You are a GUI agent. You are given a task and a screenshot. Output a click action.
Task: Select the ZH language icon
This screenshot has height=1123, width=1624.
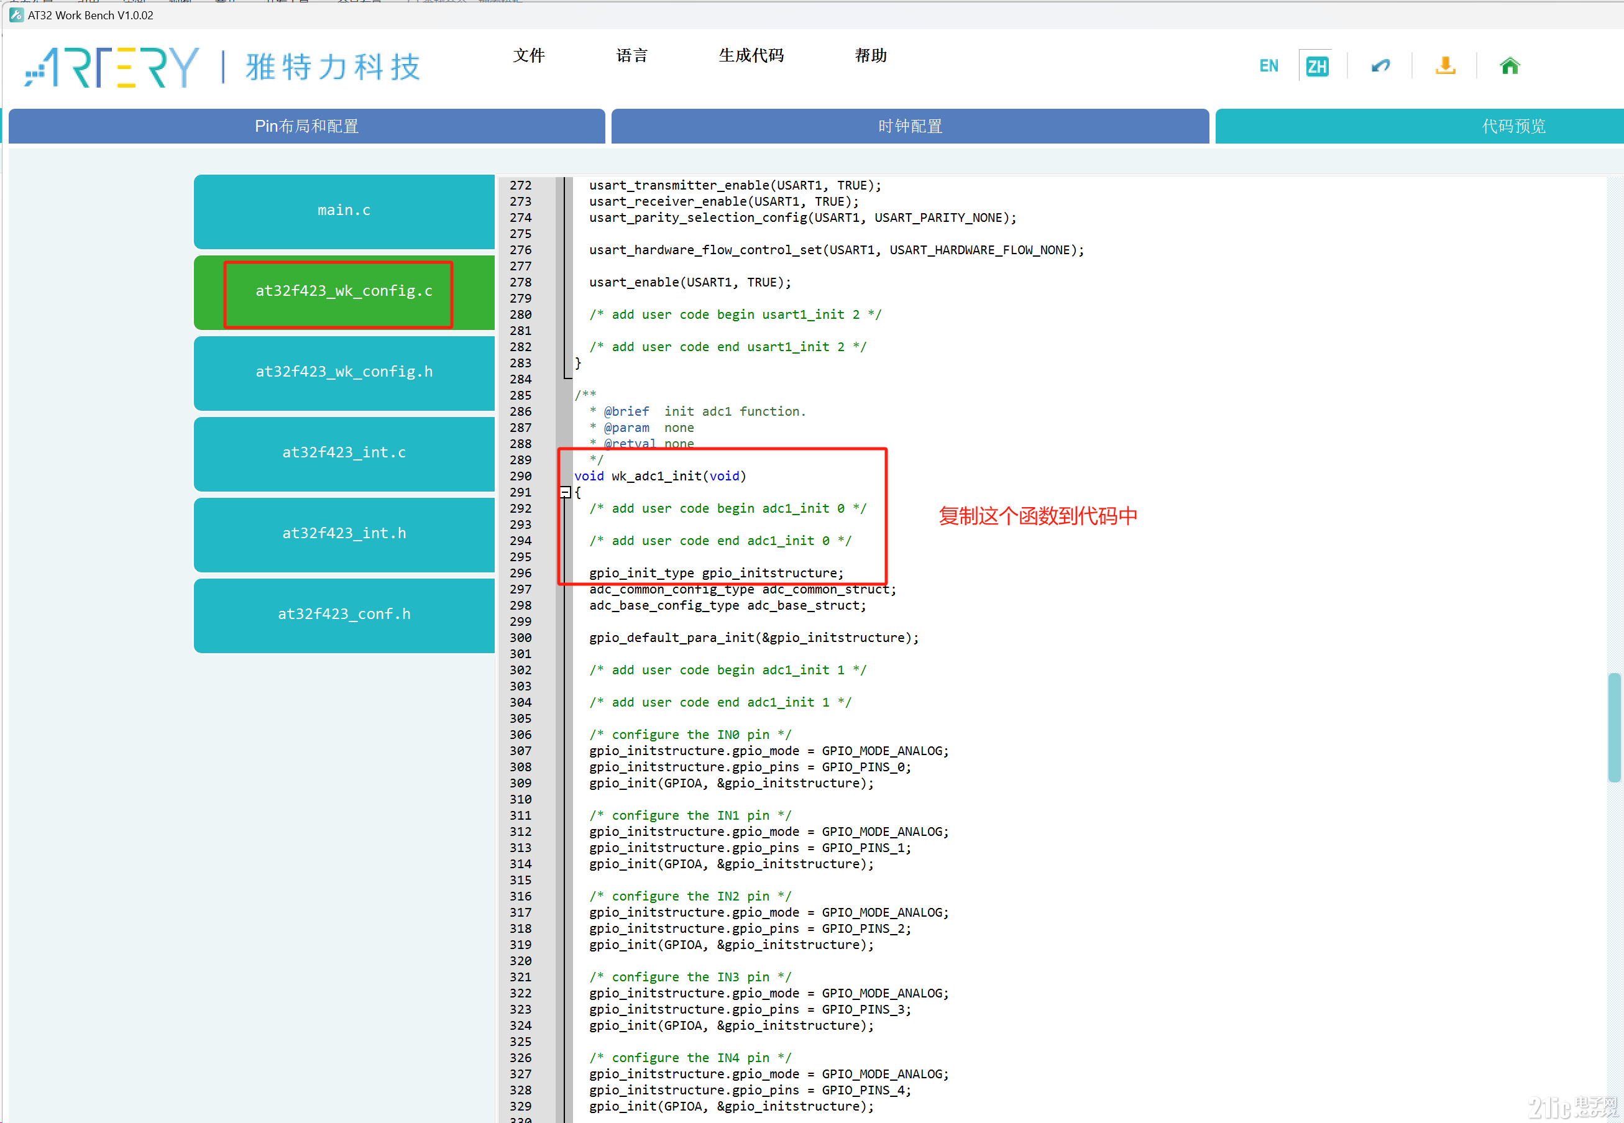coord(1316,66)
